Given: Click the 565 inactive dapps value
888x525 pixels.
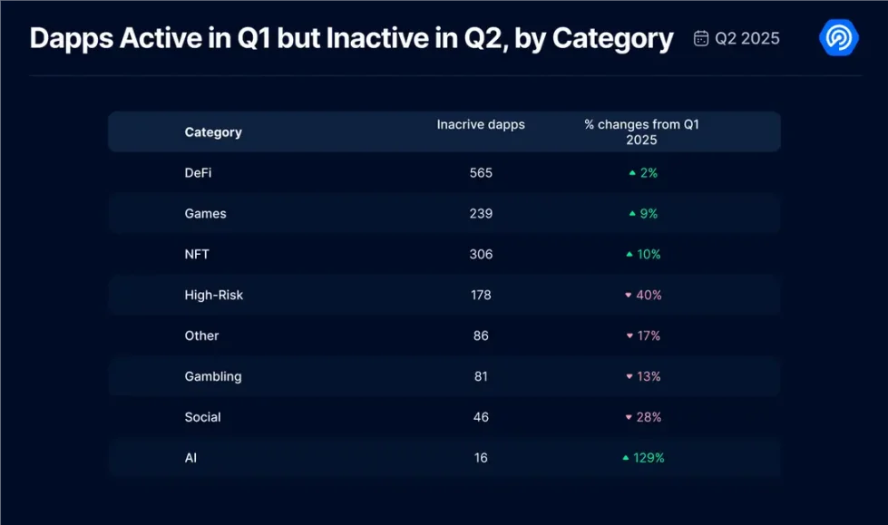Looking at the screenshot, I should coord(481,173).
